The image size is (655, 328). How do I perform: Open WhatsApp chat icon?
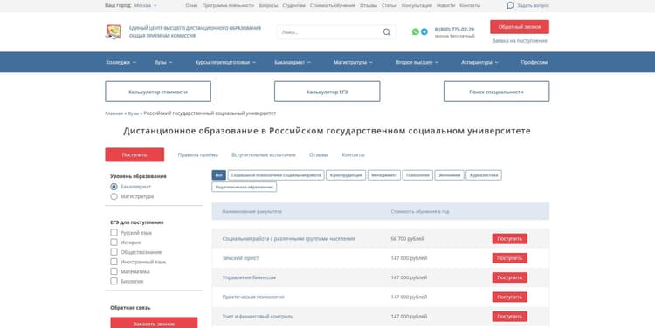[x=415, y=31]
